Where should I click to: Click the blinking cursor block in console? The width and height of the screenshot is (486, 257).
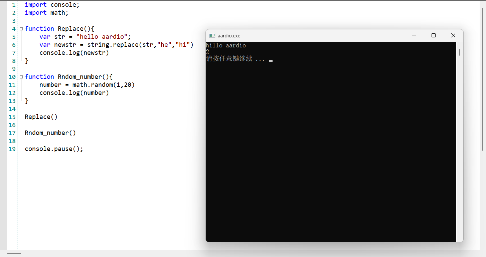[x=271, y=60]
